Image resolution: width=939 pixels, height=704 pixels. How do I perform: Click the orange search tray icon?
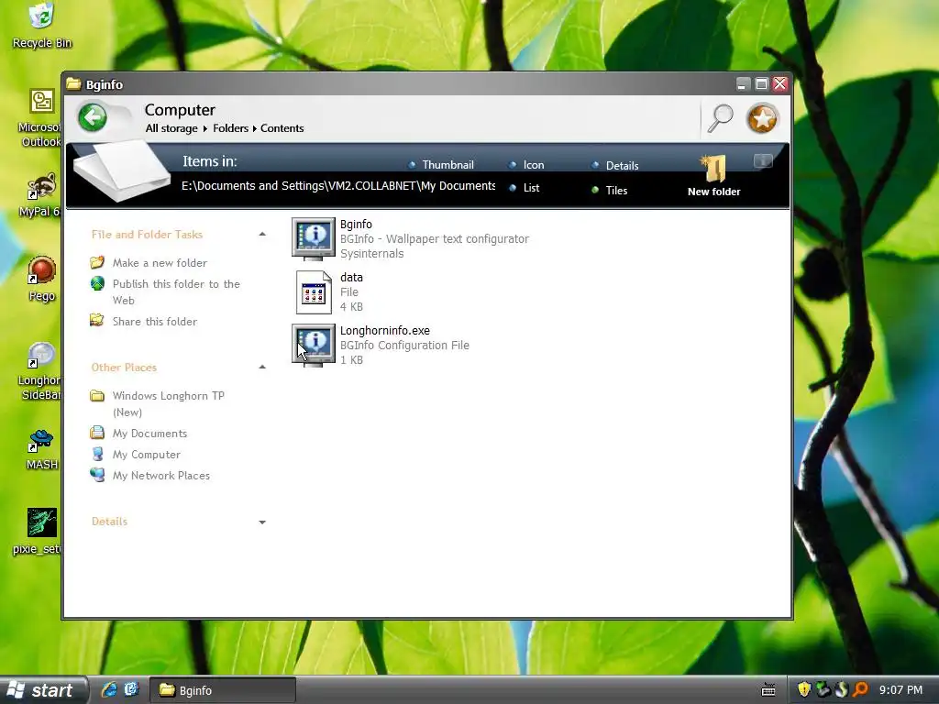860,689
